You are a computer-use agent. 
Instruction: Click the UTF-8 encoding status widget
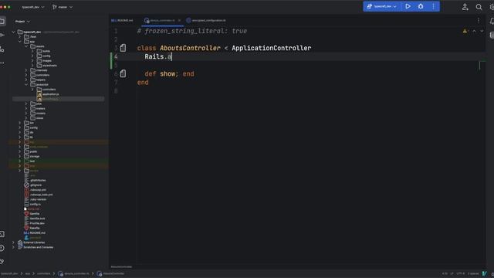[461, 273]
